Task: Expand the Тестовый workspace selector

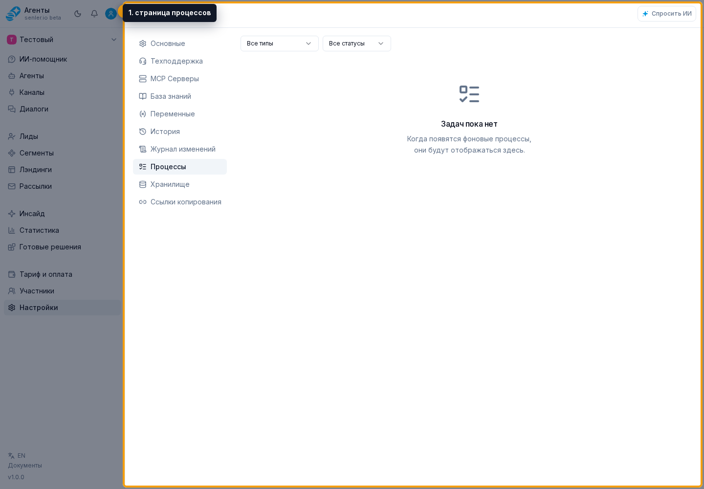Action: (x=62, y=40)
